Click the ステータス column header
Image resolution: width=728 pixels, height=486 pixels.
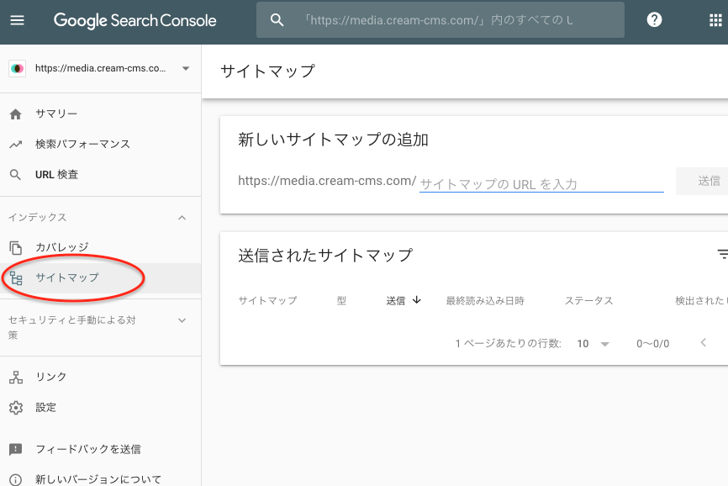pyautogui.click(x=588, y=300)
